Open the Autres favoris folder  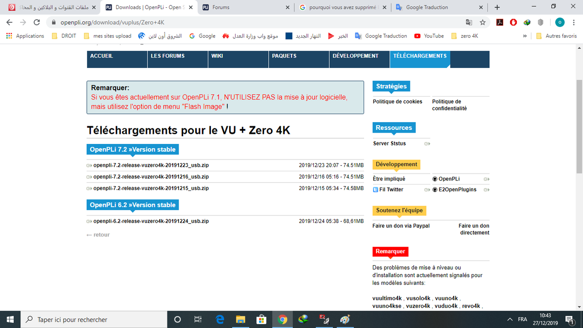point(557,36)
